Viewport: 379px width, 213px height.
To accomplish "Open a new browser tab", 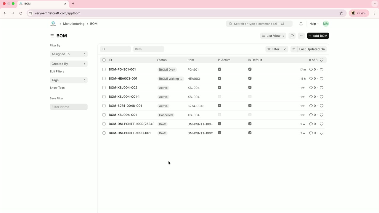I will [73, 4].
